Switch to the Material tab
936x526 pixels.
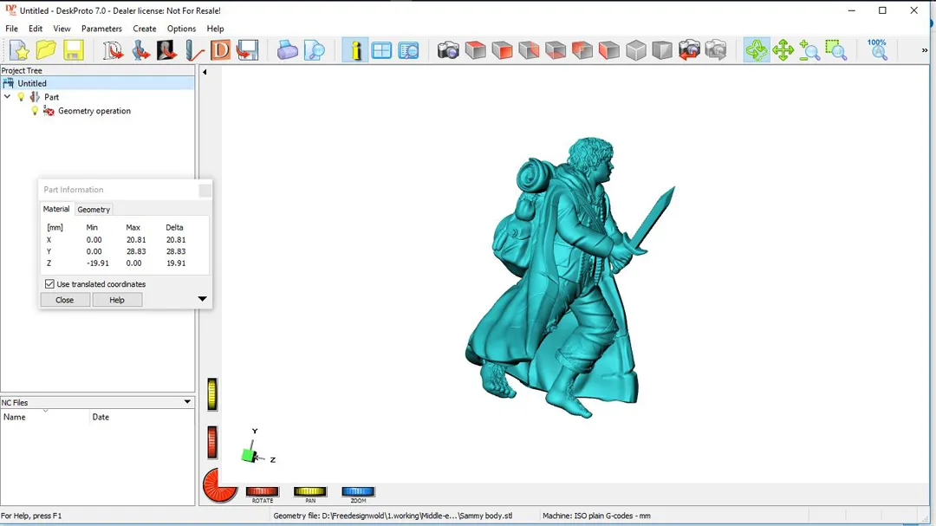coord(56,209)
